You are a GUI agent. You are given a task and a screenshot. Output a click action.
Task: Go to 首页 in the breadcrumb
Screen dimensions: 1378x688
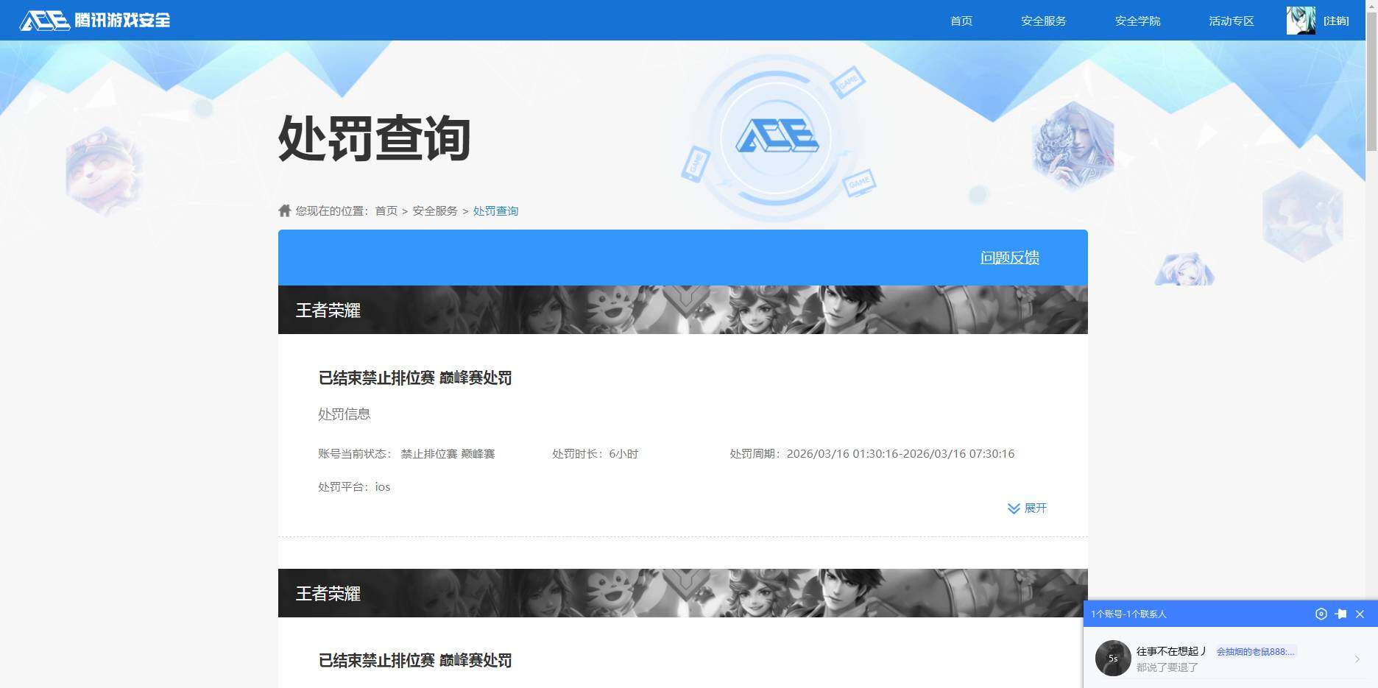[386, 211]
